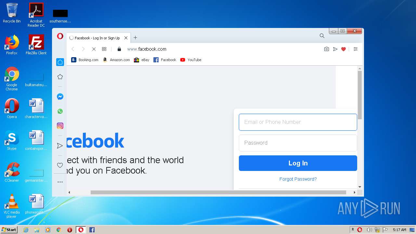Click the blue Log In button
The height and width of the screenshot is (234, 416).
298,163
